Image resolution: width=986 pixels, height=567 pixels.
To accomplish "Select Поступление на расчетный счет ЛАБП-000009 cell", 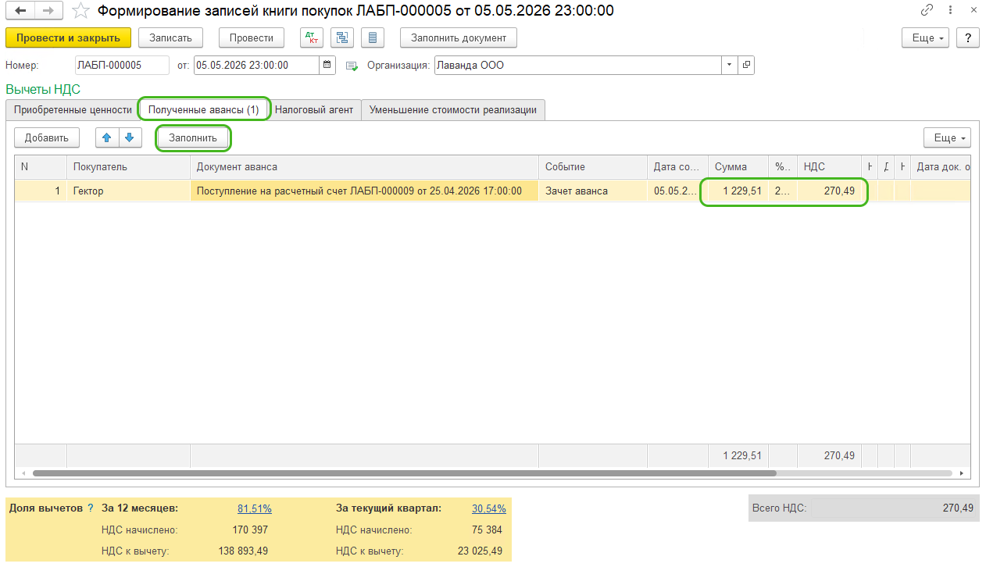I will click(365, 191).
